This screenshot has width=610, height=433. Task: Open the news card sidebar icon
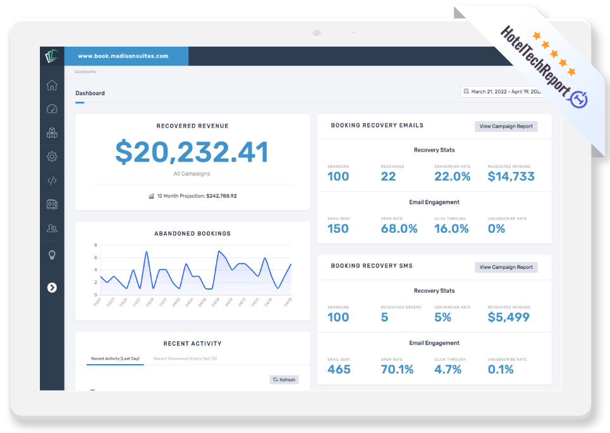coord(52,205)
